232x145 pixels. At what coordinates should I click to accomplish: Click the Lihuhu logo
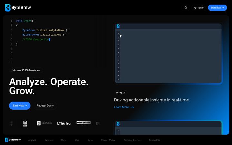pos(64,123)
